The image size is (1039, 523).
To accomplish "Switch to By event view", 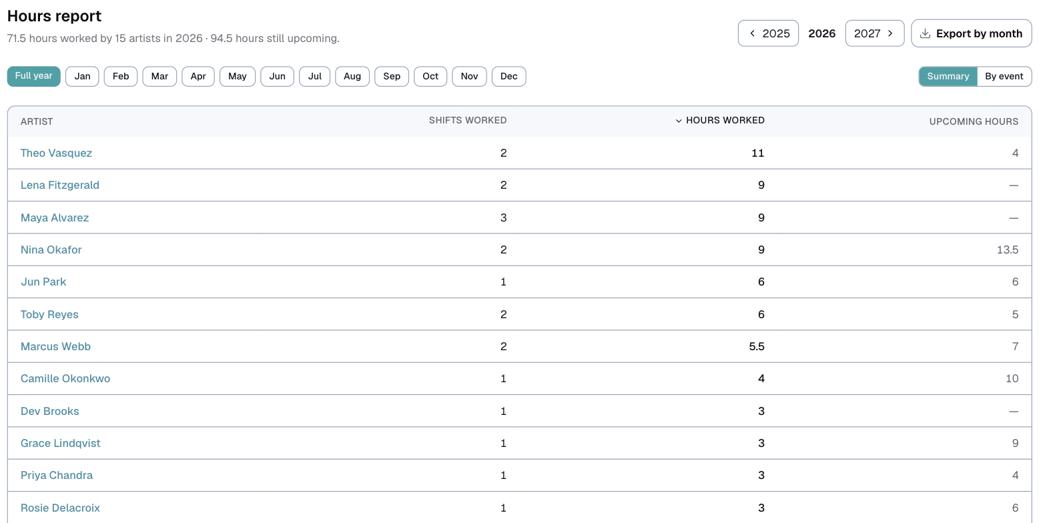I will [x=1004, y=76].
